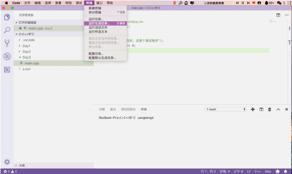Choose 配置任务... menu entry
Screen dimensions: 292x174
click(105, 54)
